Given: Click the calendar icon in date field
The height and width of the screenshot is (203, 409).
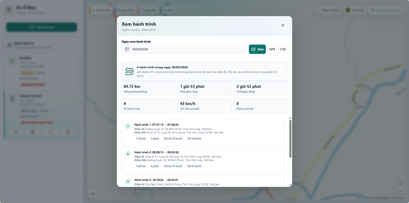Looking at the screenshot, I should click(x=127, y=49).
